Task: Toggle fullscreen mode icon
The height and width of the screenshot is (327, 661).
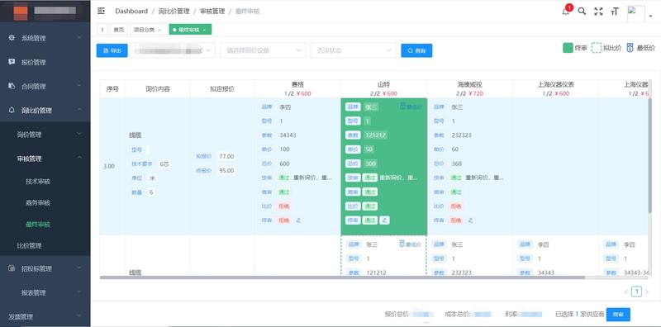Action: 598,12
